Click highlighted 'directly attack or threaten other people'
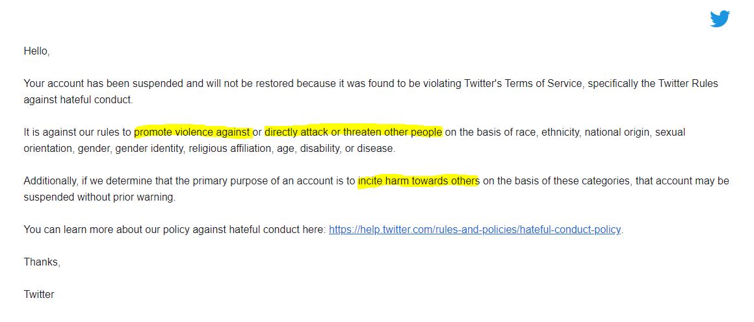The width and height of the screenshot is (754, 322). (353, 132)
